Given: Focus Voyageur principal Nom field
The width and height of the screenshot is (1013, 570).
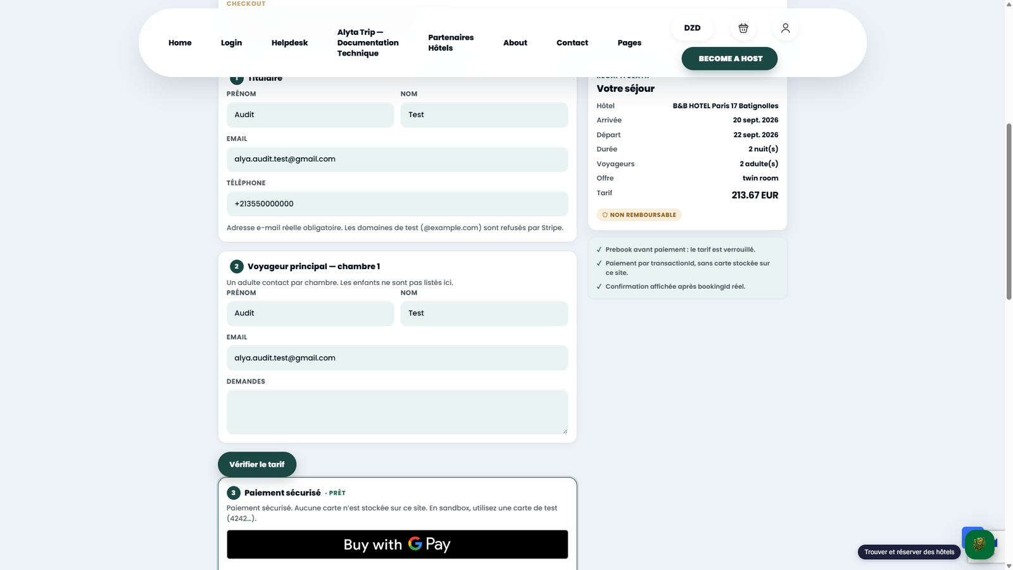Looking at the screenshot, I should coord(484,313).
